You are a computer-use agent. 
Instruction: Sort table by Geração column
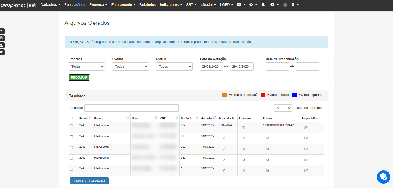tap(209, 118)
